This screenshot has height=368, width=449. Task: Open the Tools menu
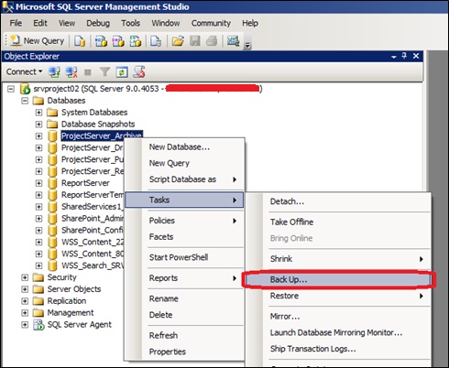click(130, 23)
